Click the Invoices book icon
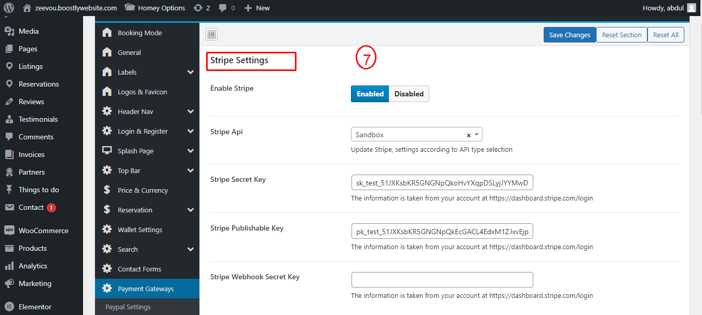 [9, 154]
